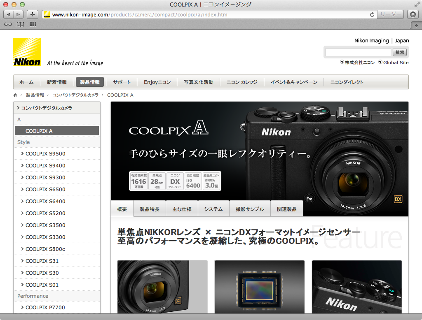This screenshot has height=320, width=422.
Task: Focus the site search text field
Action: [x=358, y=52]
